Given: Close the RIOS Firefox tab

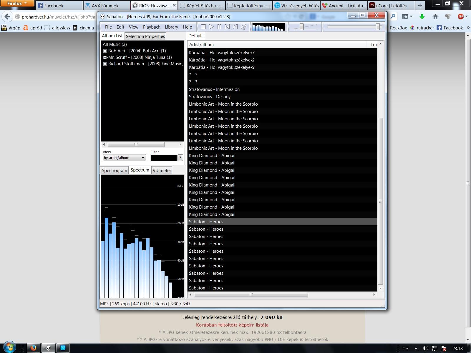Looking at the screenshot, I should [x=174, y=5].
